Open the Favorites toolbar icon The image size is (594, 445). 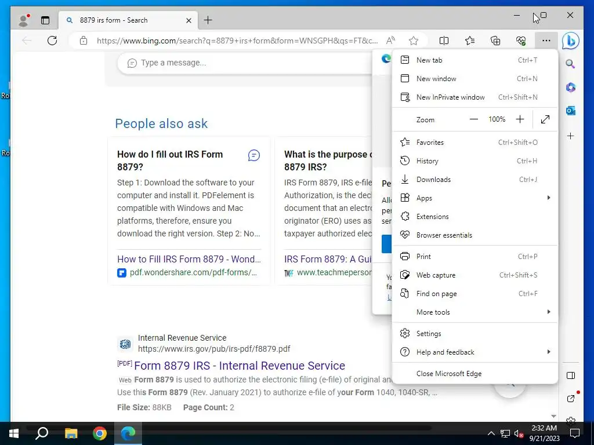point(470,41)
